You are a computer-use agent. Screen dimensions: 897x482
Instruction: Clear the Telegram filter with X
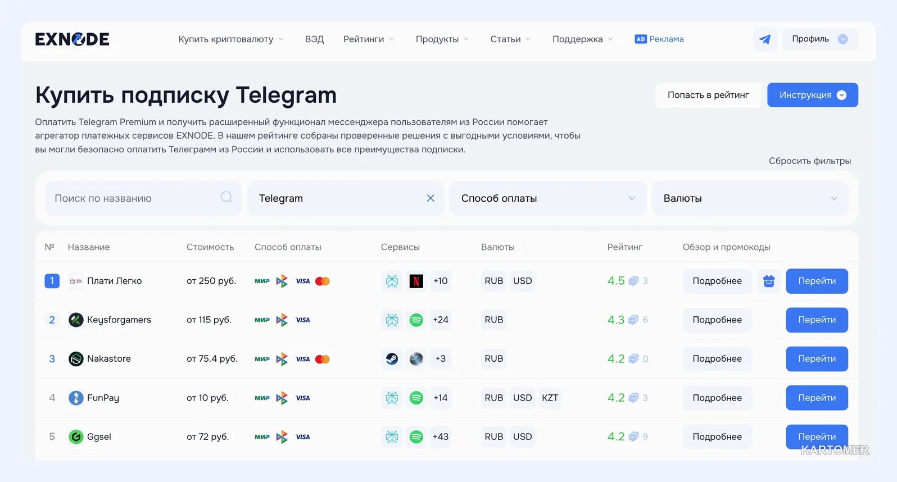pyautogui.click(x=431, y=198)
